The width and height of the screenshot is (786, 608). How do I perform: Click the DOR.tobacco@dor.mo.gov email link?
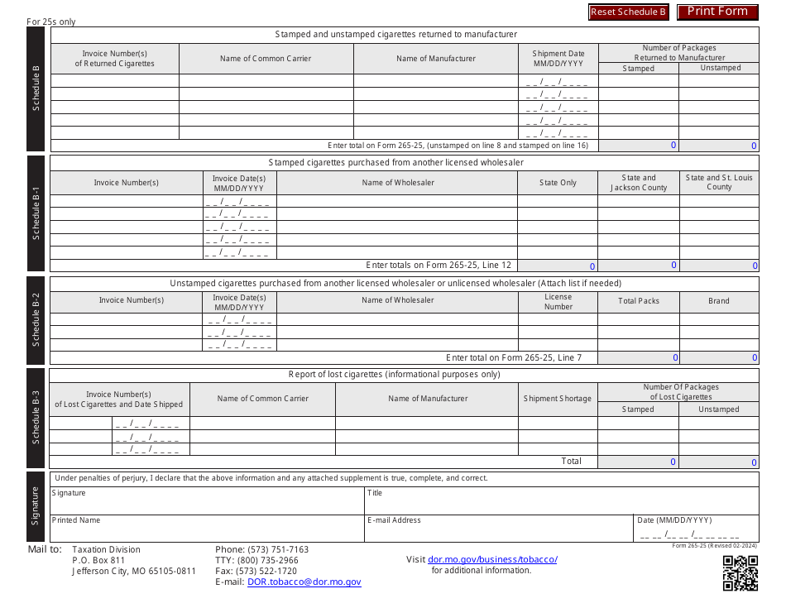pos(304,582)
